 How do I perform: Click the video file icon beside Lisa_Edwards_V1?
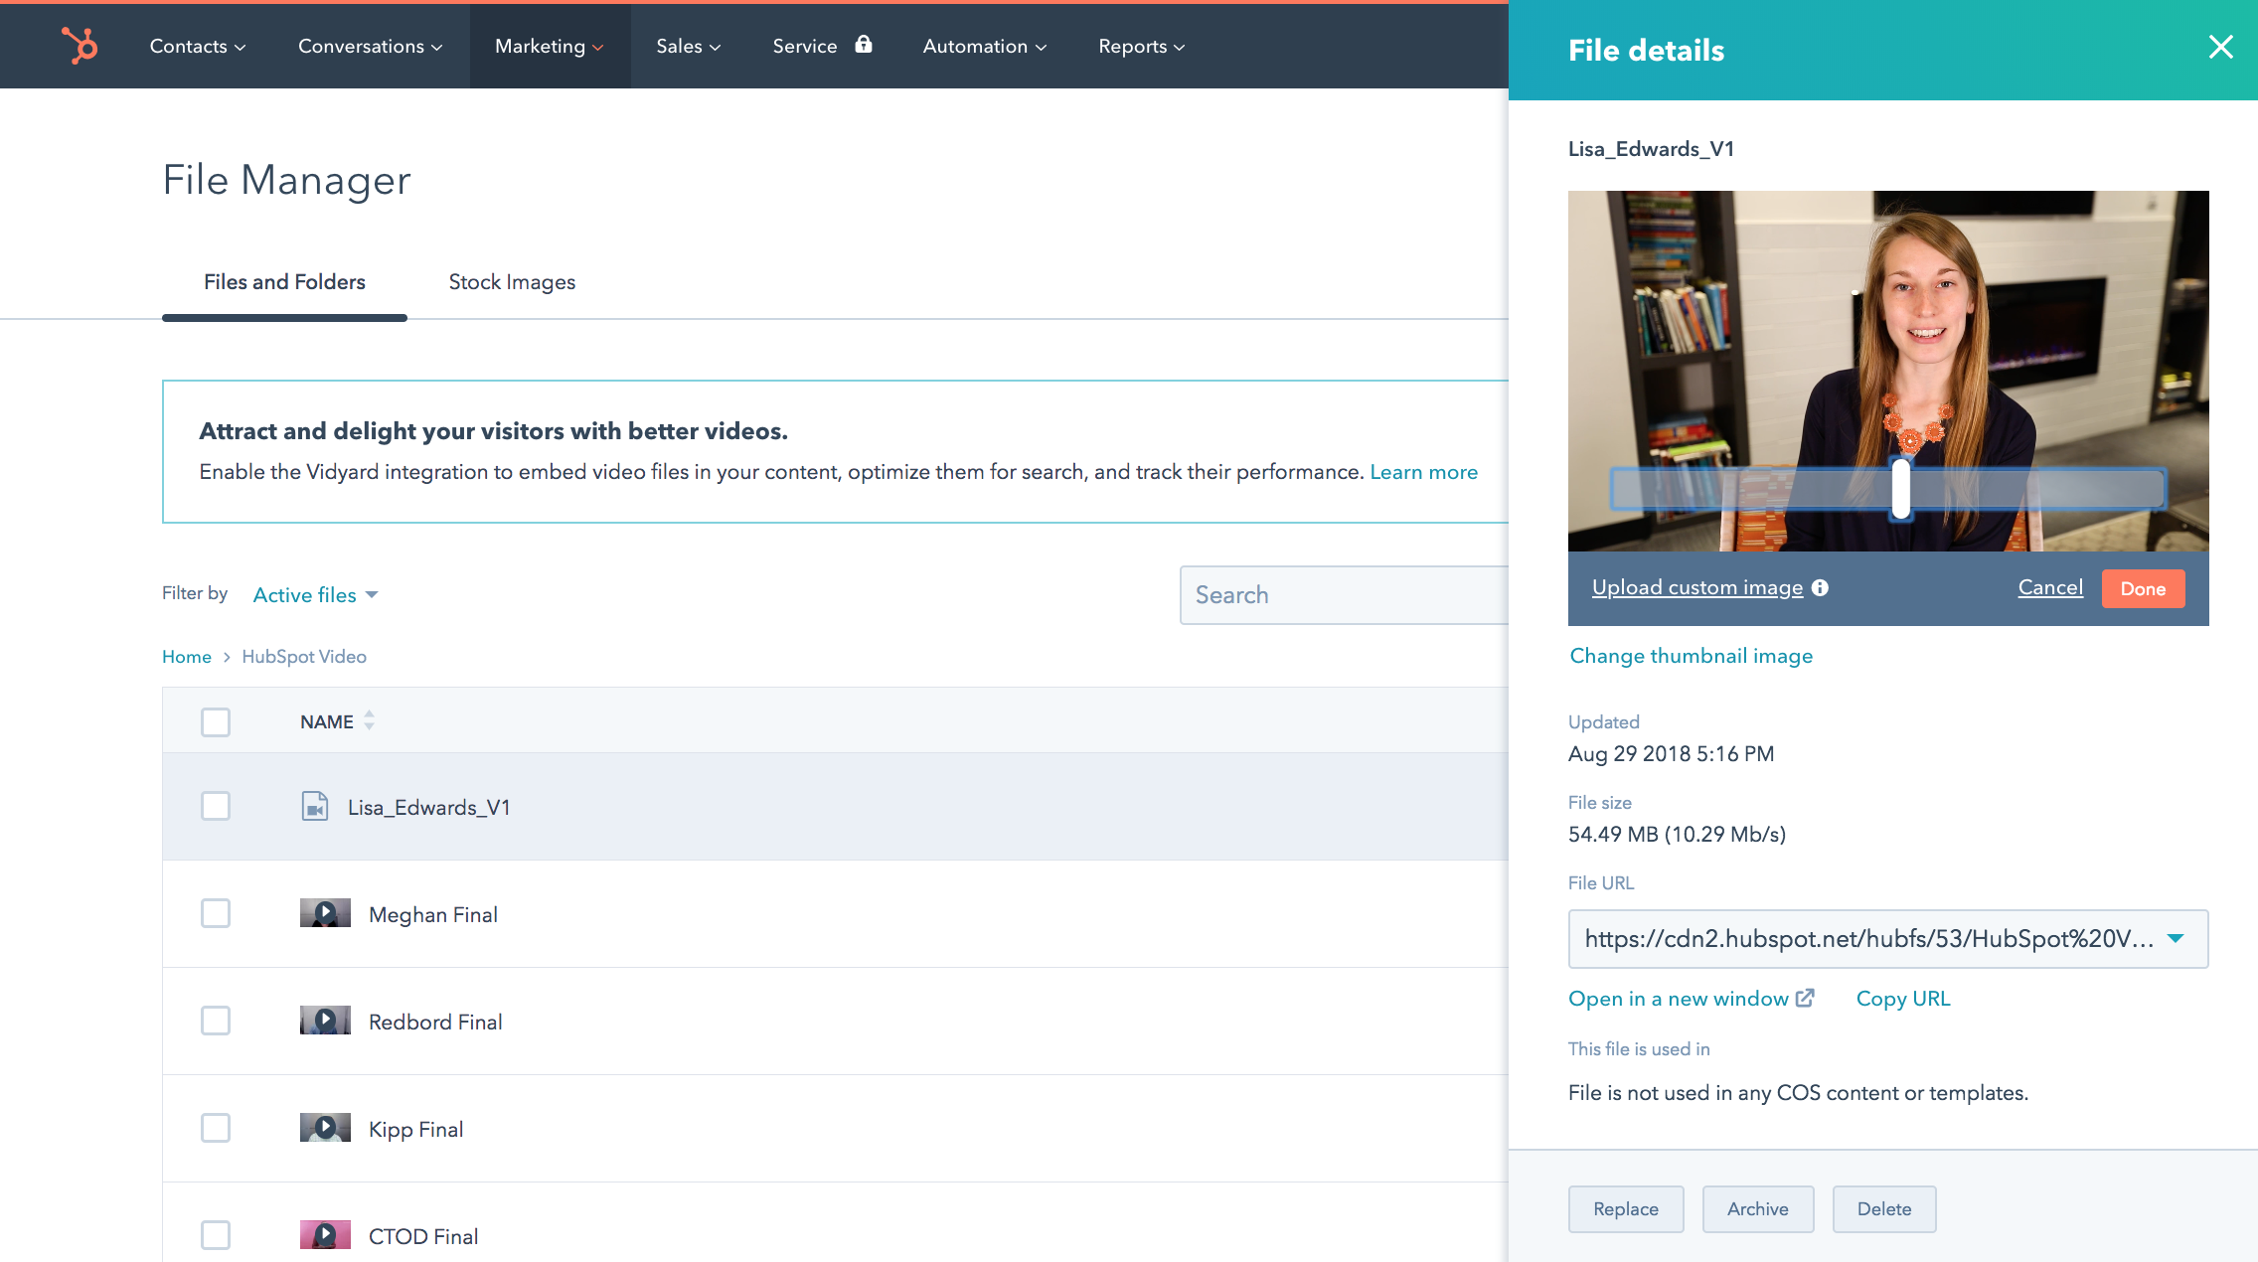pyautogui.click(x=315, y=806)
